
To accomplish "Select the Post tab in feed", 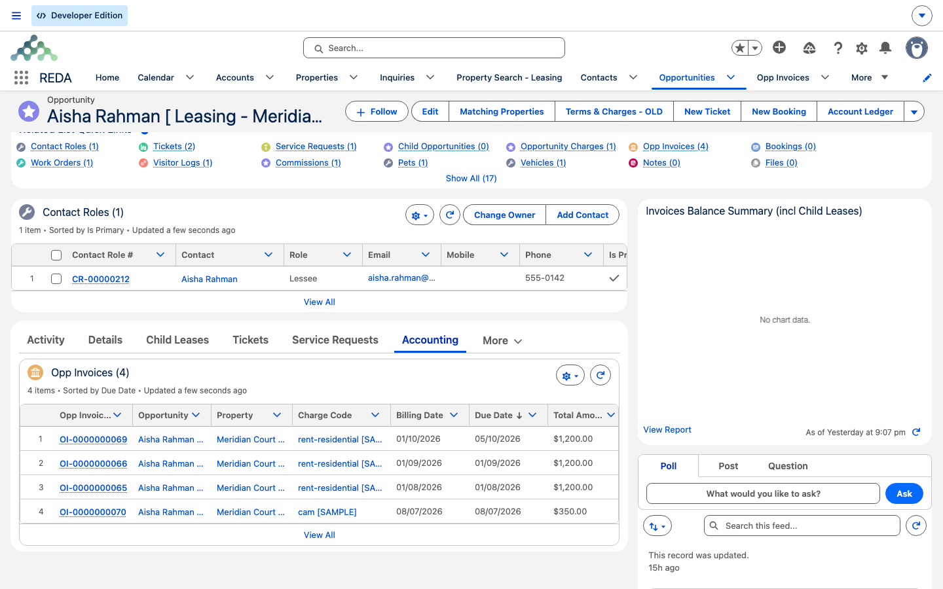I will point(728,466).
